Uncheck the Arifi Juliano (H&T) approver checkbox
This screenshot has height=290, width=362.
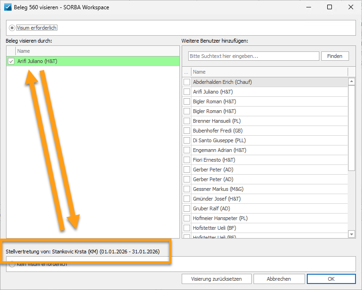[11, 61]
